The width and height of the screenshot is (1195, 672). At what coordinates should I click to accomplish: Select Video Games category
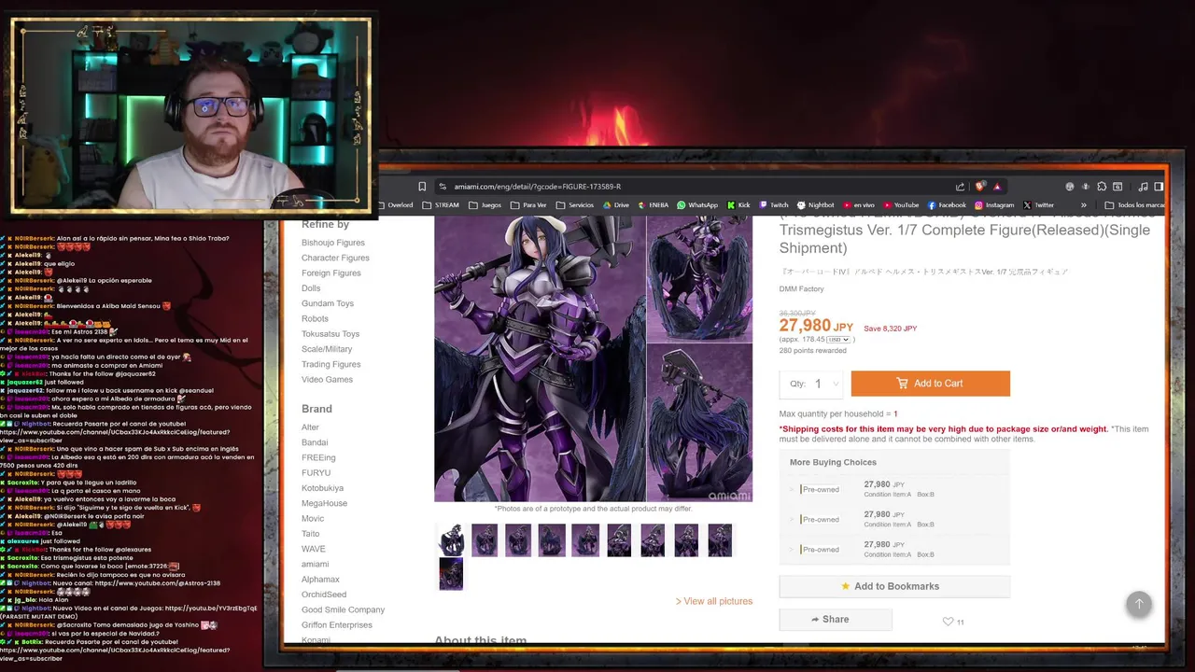[327, 380]
